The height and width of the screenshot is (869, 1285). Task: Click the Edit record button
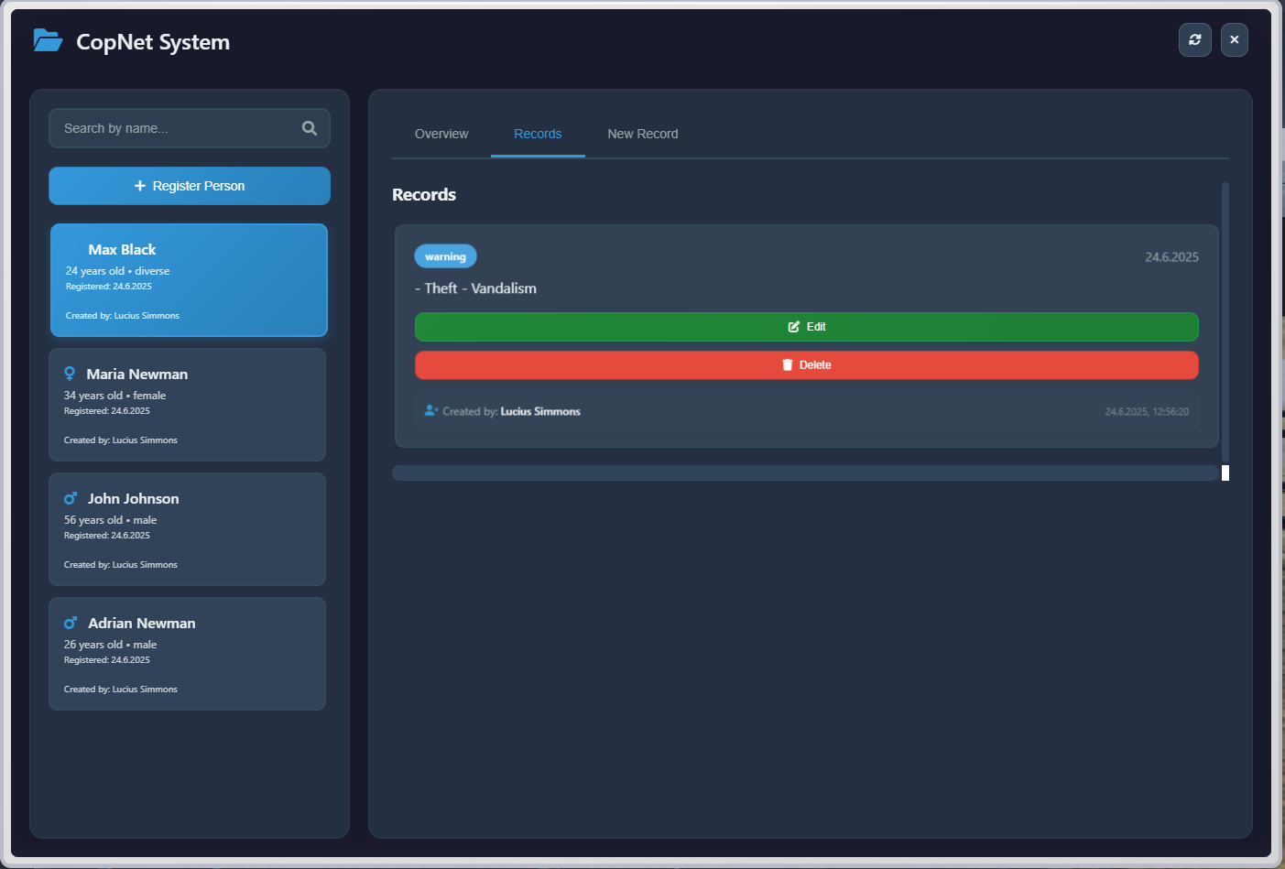tap(806, 327)
